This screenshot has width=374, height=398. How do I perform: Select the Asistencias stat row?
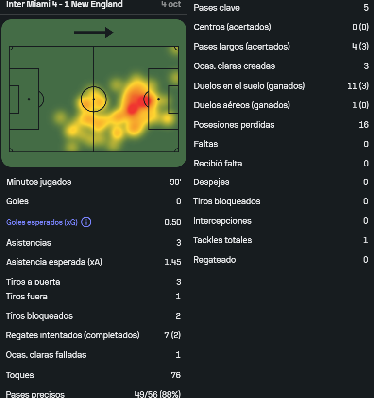click(x=93, y=242)
